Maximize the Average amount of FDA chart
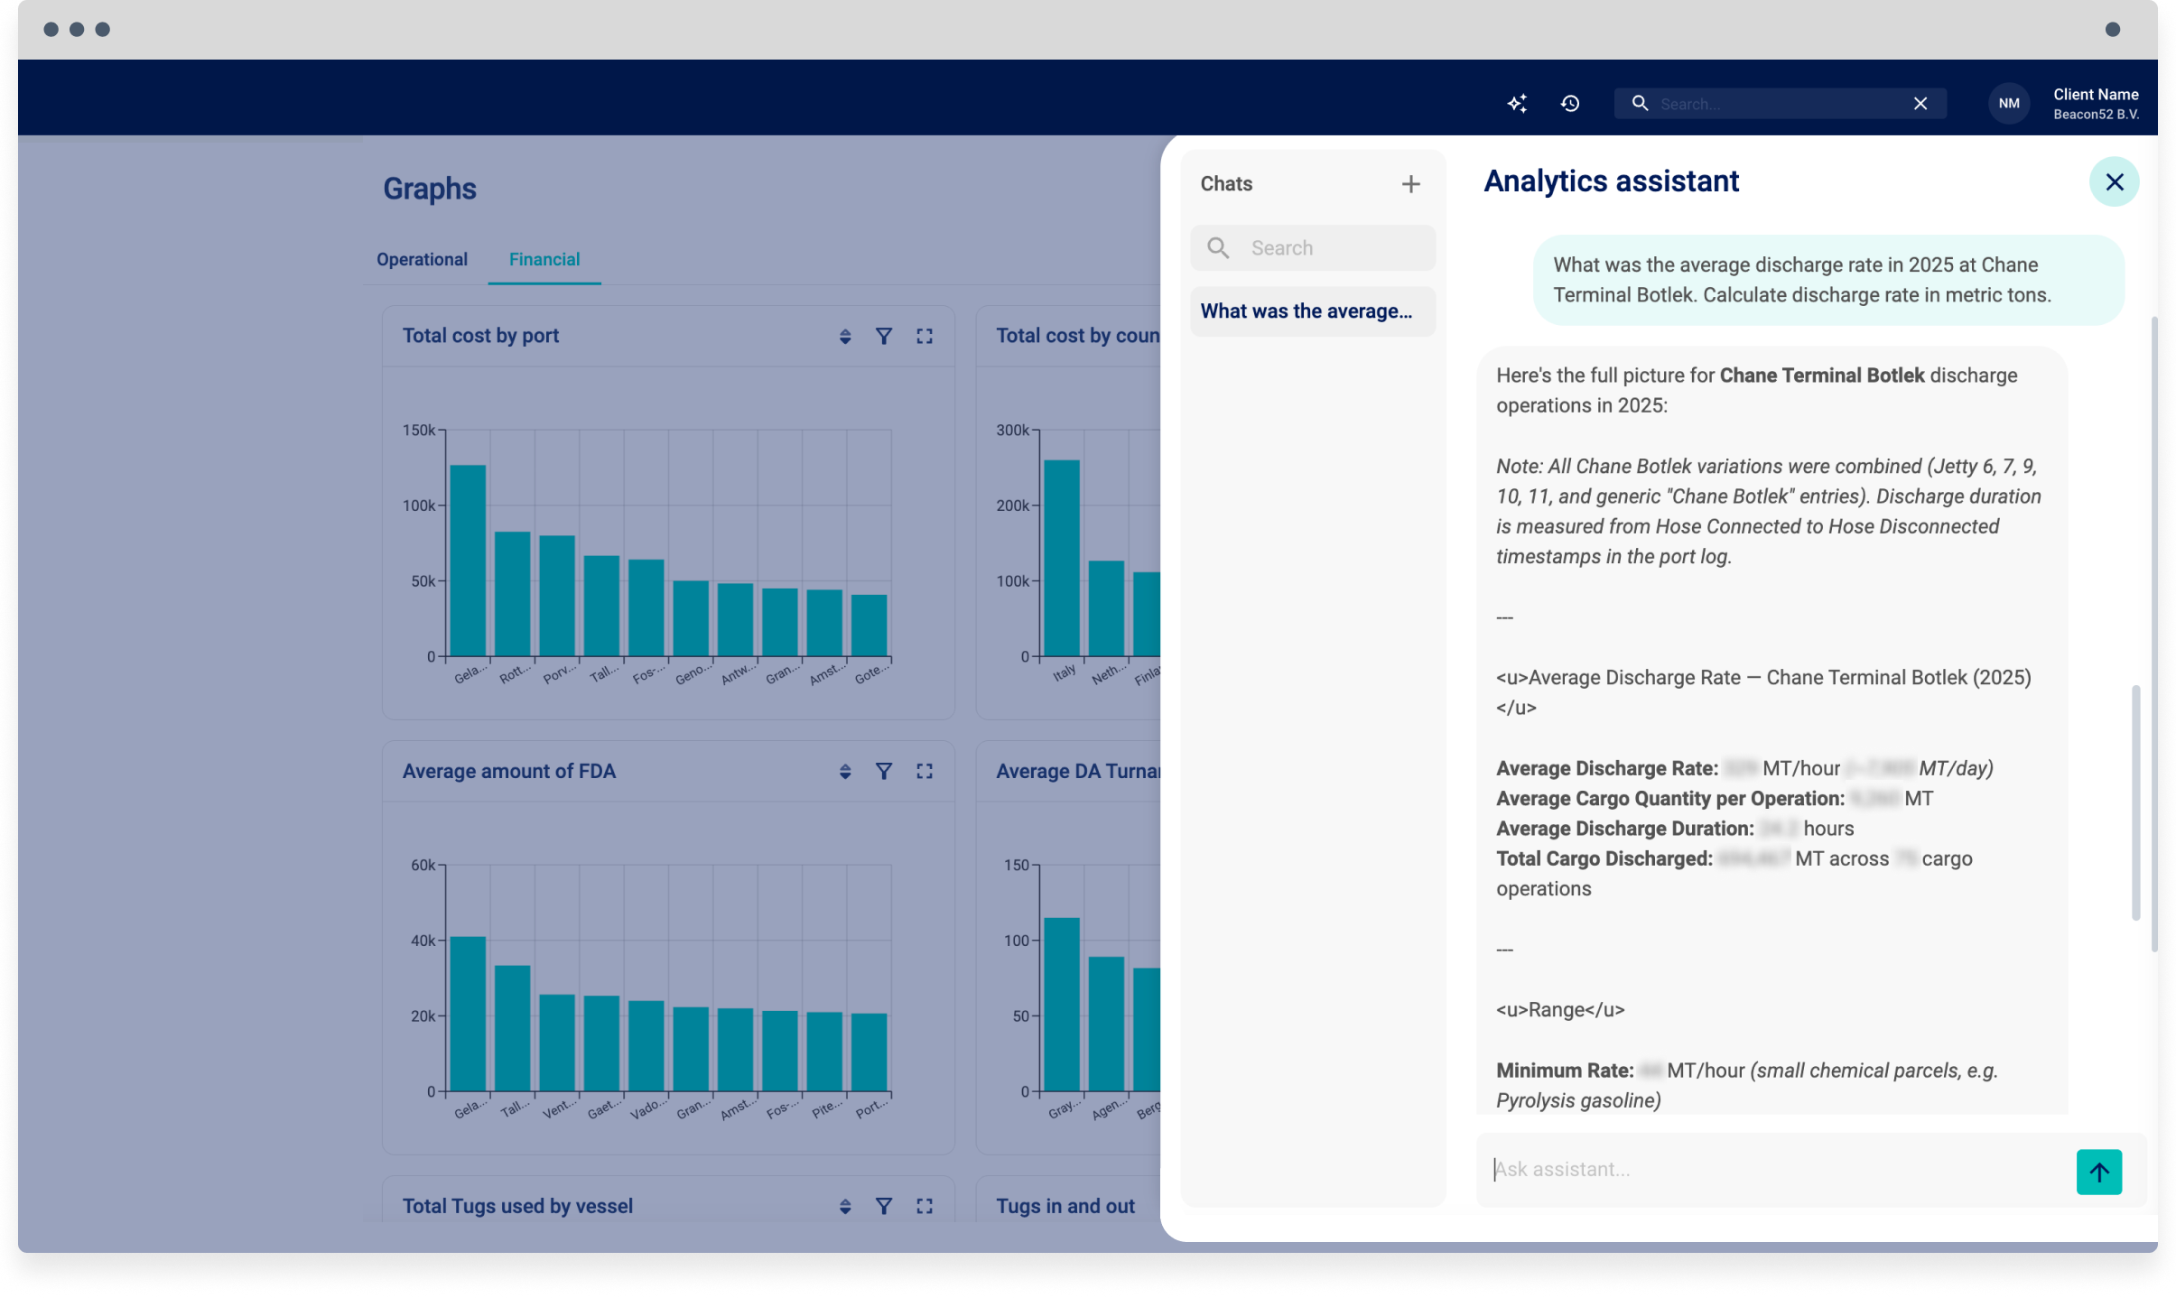This screenshot has width=2176, height=1298. coord(925,772)
